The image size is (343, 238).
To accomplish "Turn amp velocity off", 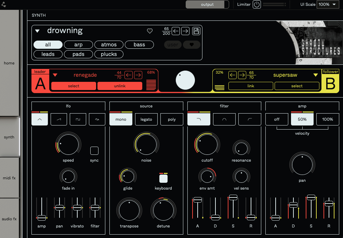I will click(277, 119).
